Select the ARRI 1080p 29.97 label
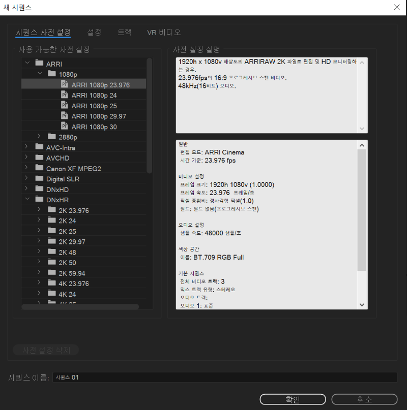The height and width of the screenshot is (410, 407). [x=99, y=116]
